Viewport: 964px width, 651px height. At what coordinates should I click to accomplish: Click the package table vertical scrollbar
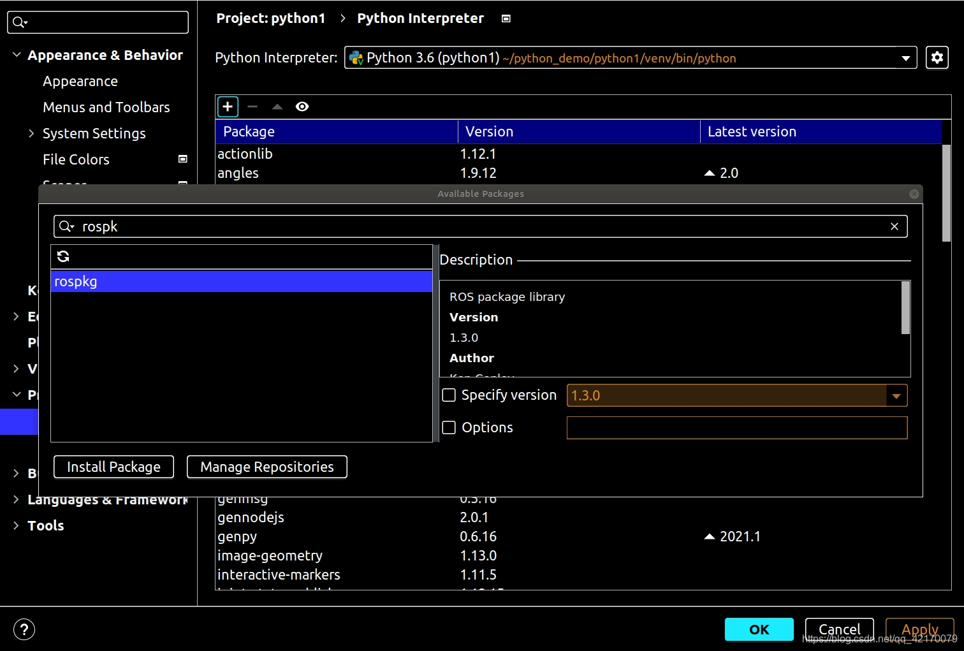[946, 193]
